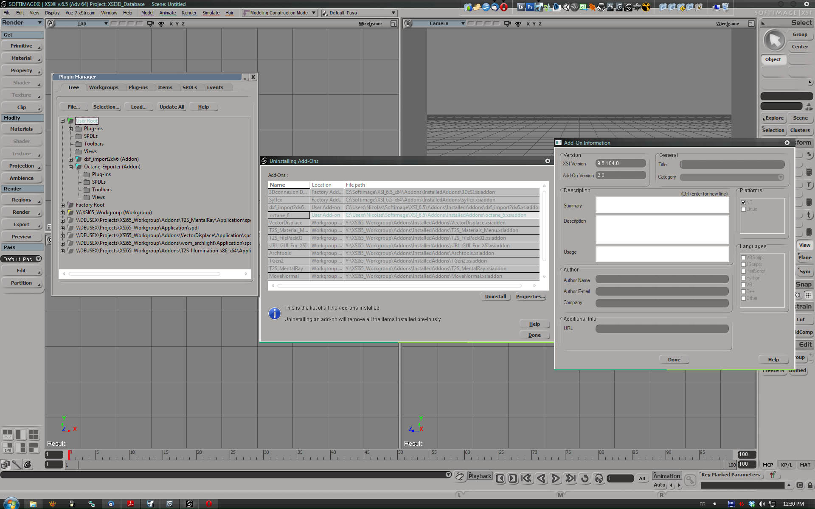Screen dimensions: 815x509
Task: Step to the next frame
Action: (513, 478)
